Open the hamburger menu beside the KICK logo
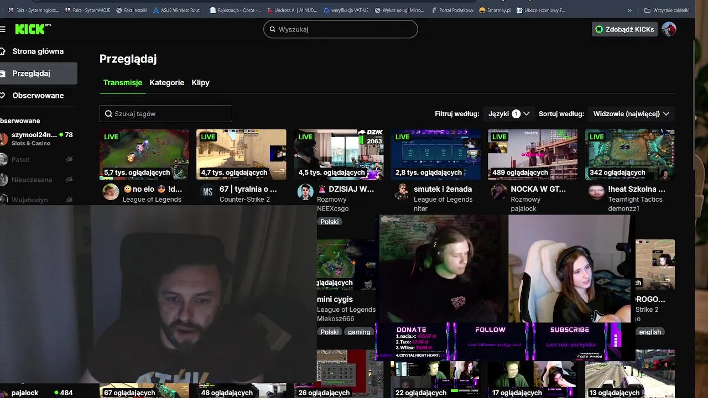The width and height of the screenshot is (708, 398). [3, 29]
